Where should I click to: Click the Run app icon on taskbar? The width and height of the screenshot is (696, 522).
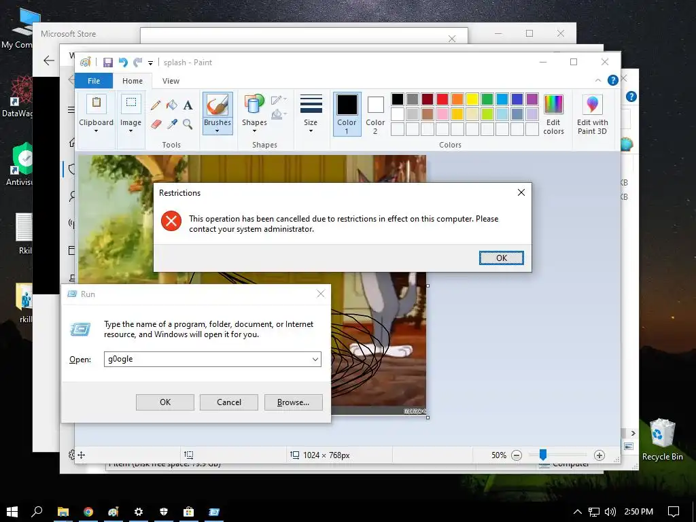214,512
